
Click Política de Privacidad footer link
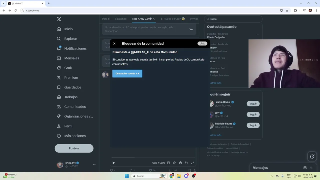240,144
